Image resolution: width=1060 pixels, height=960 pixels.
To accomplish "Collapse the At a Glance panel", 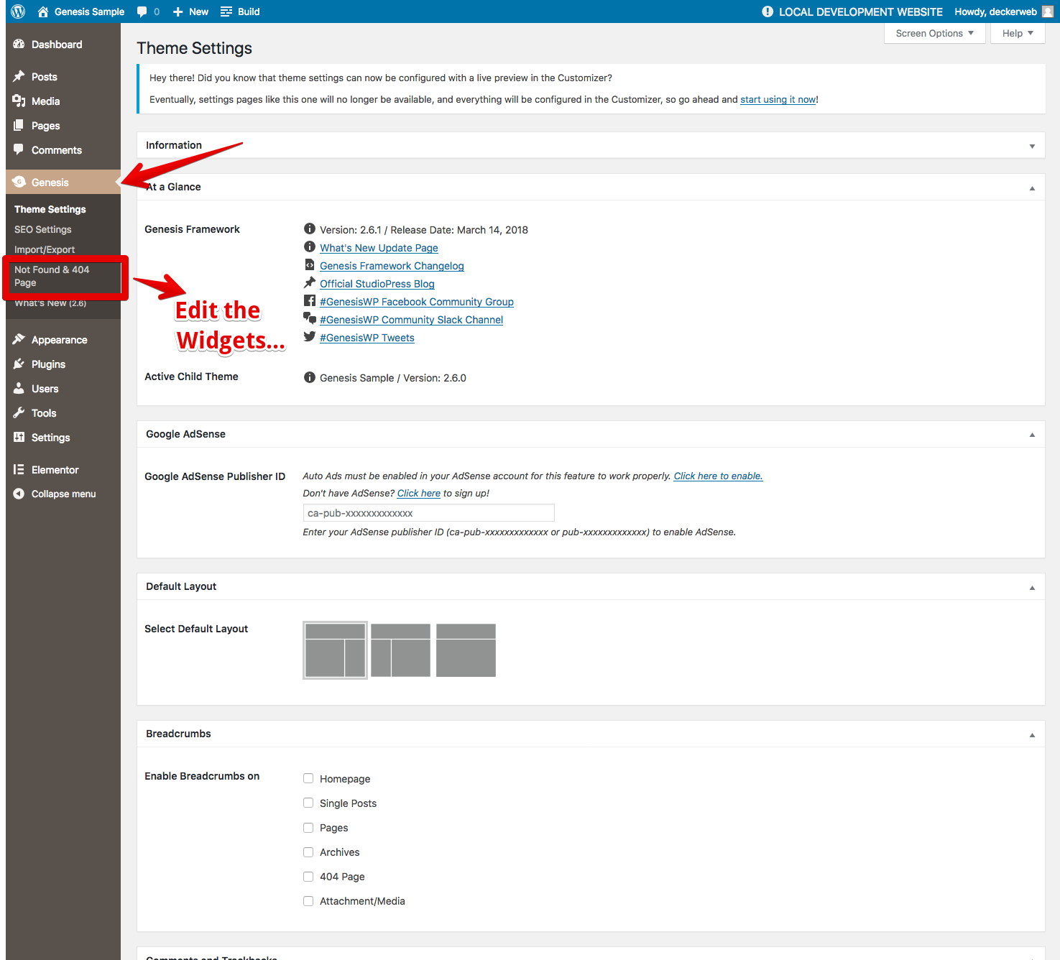I will [1032, 188].
